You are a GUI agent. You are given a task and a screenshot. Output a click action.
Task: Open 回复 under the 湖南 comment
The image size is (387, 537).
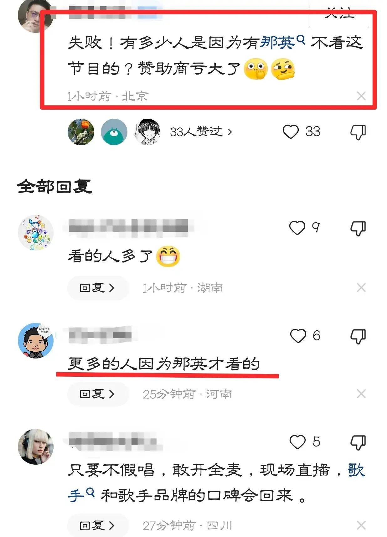click(98, 288)
